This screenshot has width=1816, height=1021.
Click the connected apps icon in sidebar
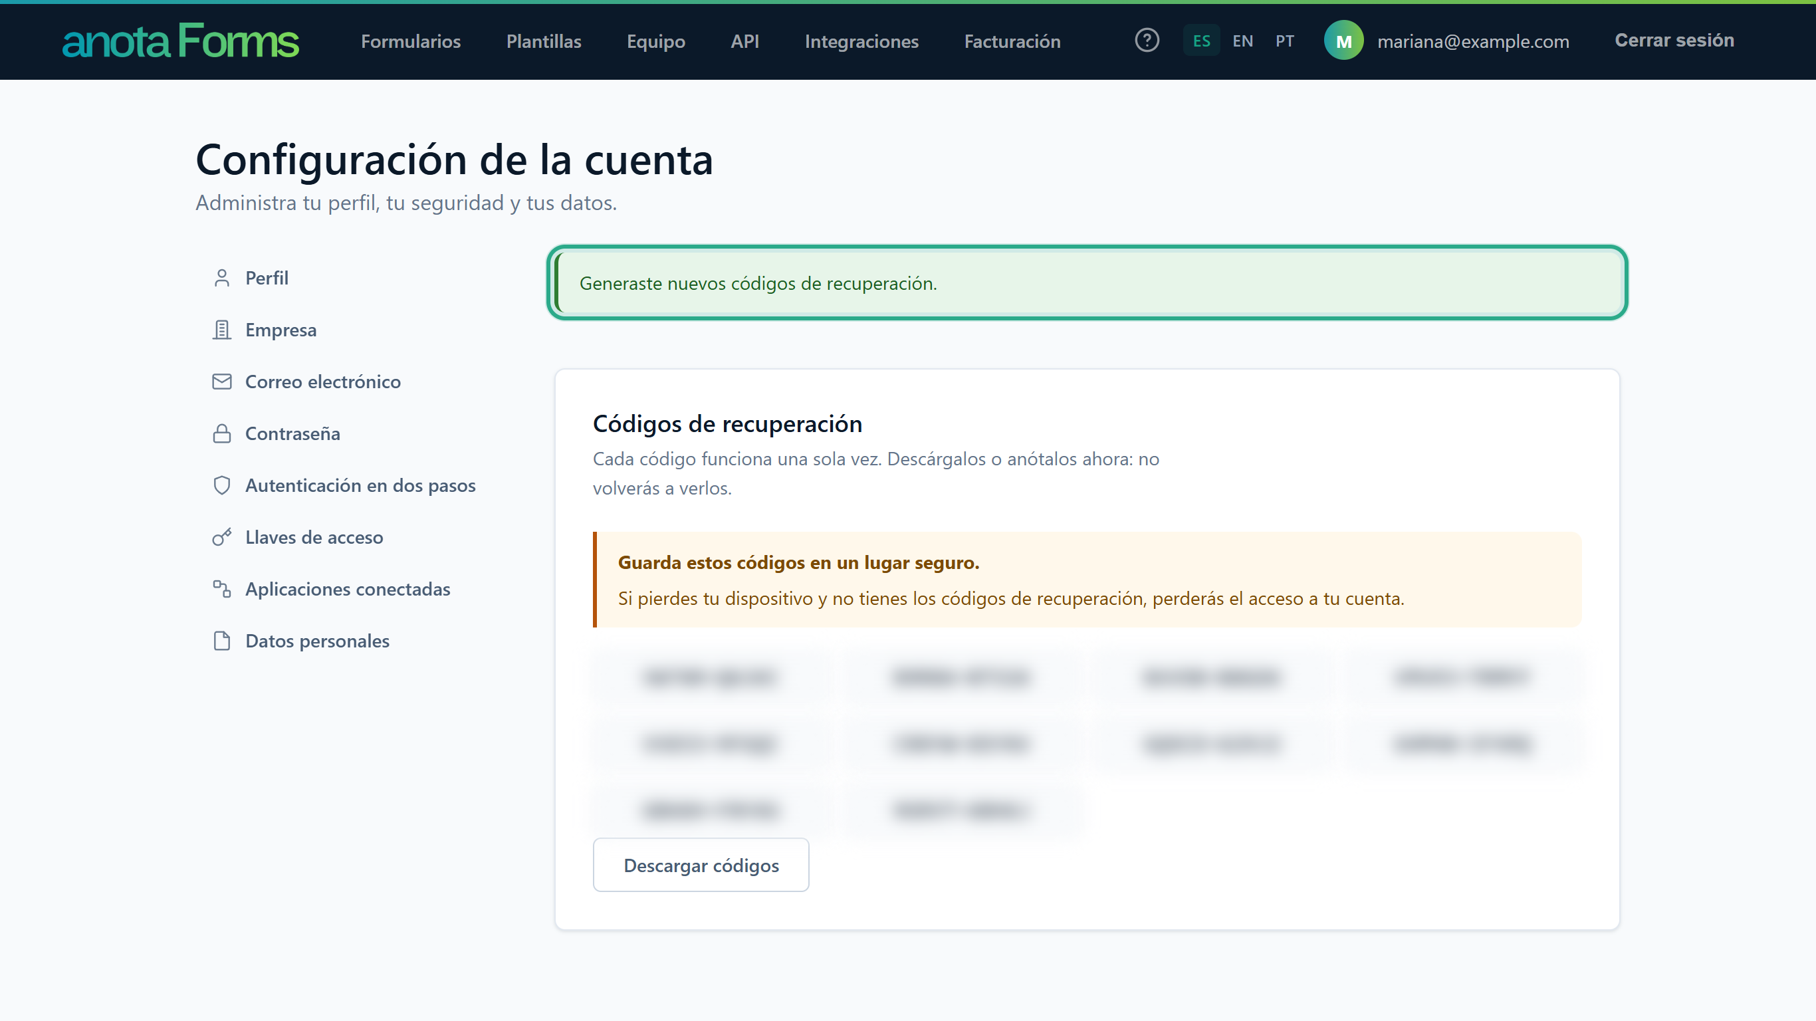coord(222,589)
